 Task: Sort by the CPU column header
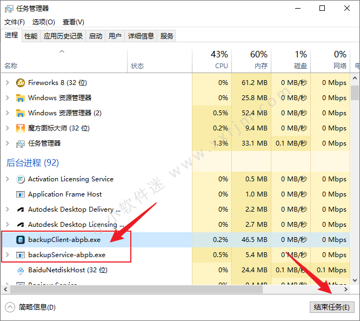(x=212, y=61)
